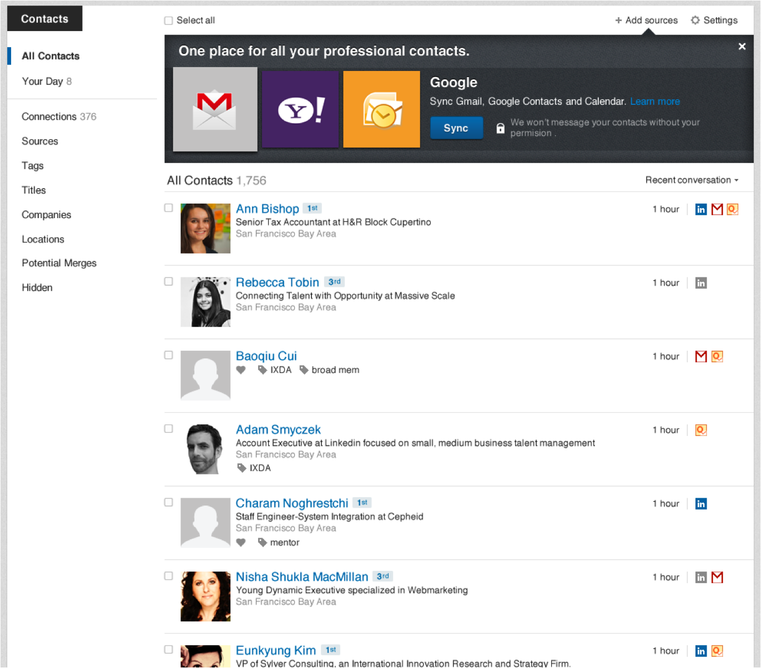Screen dimensions: 761x668
Task: Open Companies in sidebar
Action: [x=47, y=215]
